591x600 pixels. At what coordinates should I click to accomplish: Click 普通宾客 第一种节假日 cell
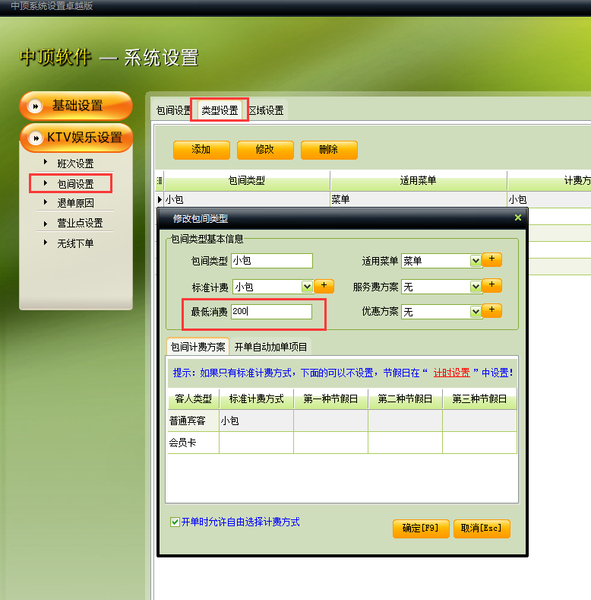pos(330,421)
